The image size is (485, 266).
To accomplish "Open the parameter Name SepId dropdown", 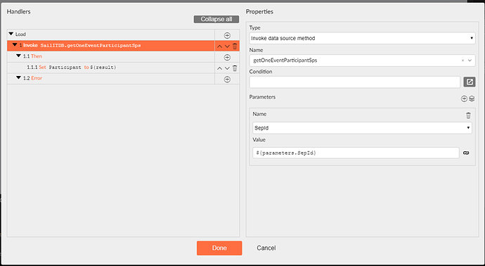I will click(x=362, y=128).
